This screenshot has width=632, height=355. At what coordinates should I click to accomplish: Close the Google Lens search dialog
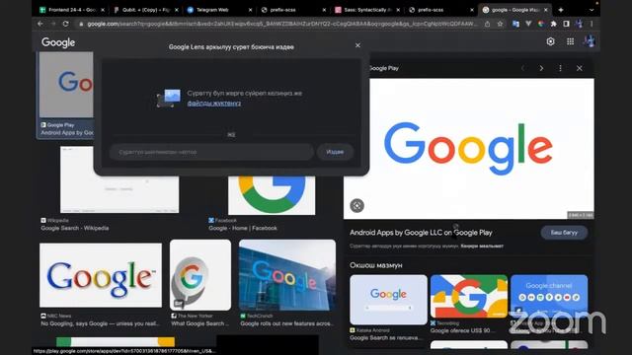click(x=357, y=45)
